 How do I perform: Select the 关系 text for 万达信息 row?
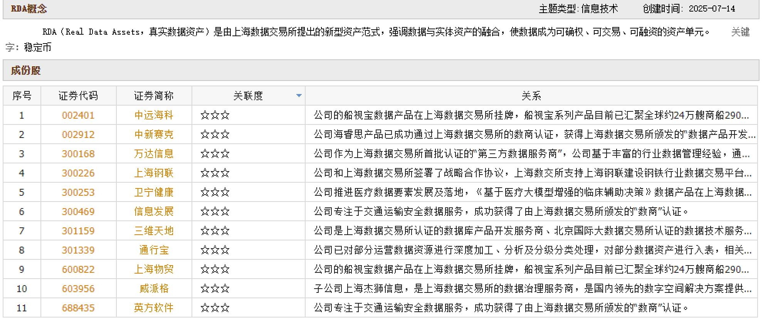pos(532,154)
